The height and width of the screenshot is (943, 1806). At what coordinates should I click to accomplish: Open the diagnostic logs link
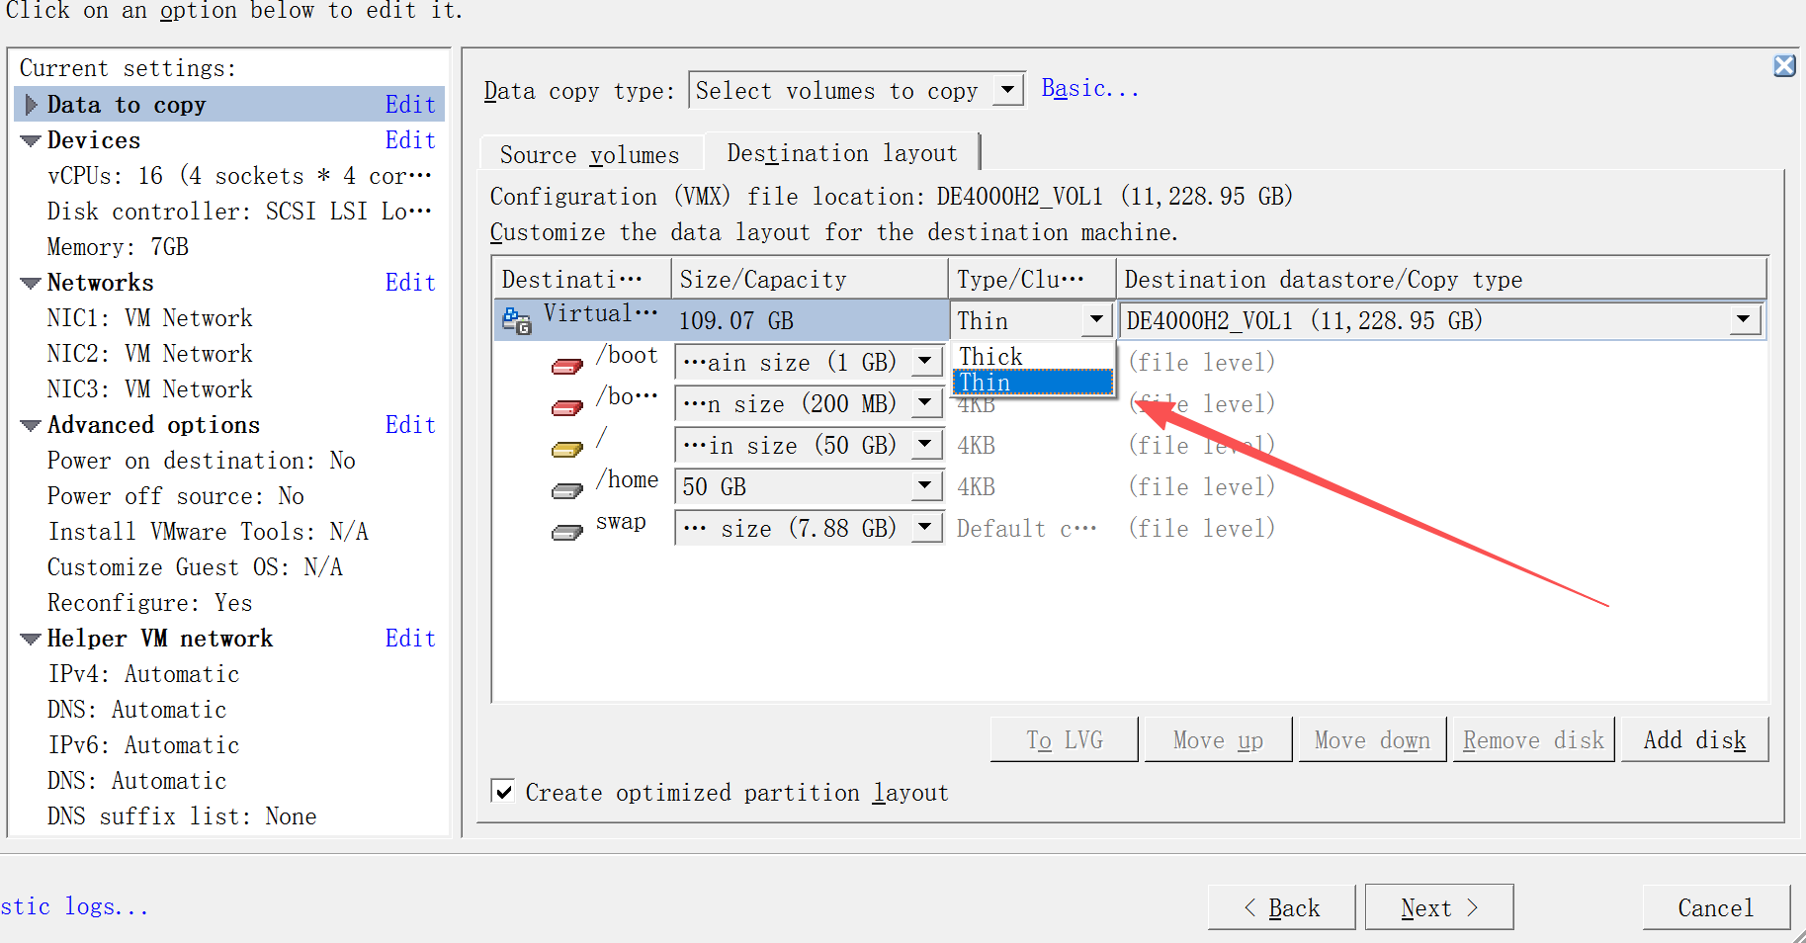[x=74, y=906]
